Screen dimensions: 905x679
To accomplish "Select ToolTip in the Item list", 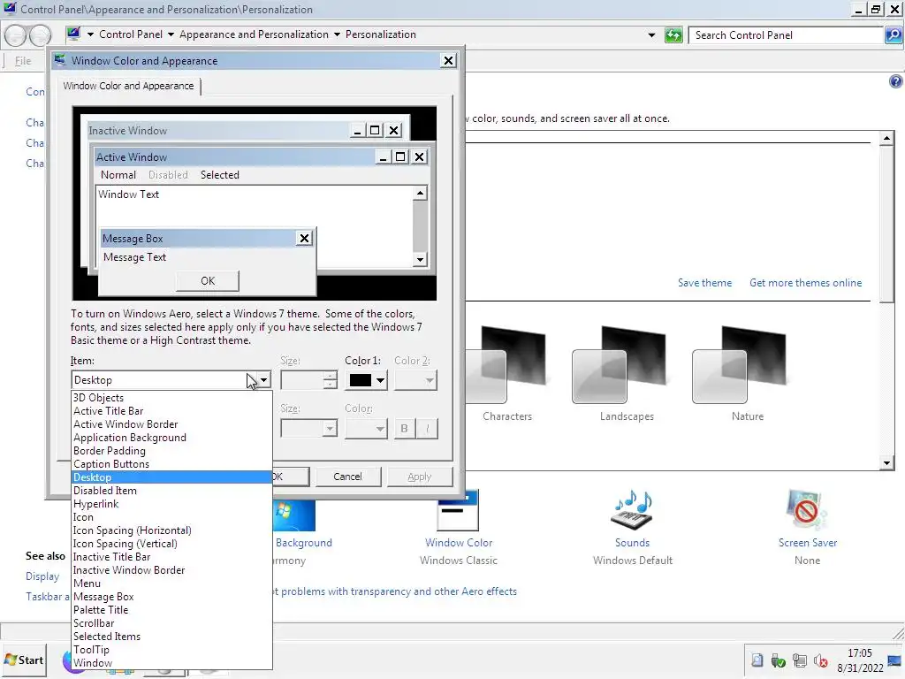I will (171, 650).
